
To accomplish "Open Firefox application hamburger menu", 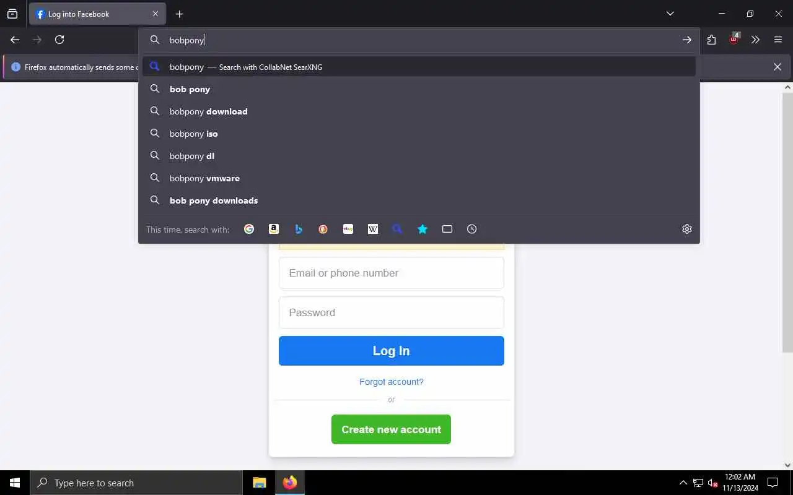I will pos(778,40).
